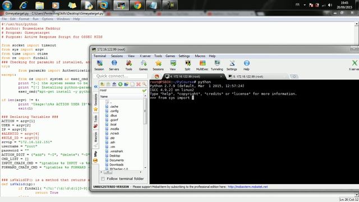This screenshot has height=202, width=359.
Task: Open the Tunneling toolbar icon
Action: 217,65
